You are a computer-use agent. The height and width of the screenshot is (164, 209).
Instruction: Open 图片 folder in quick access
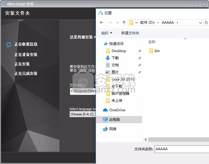tap(115, 72)
